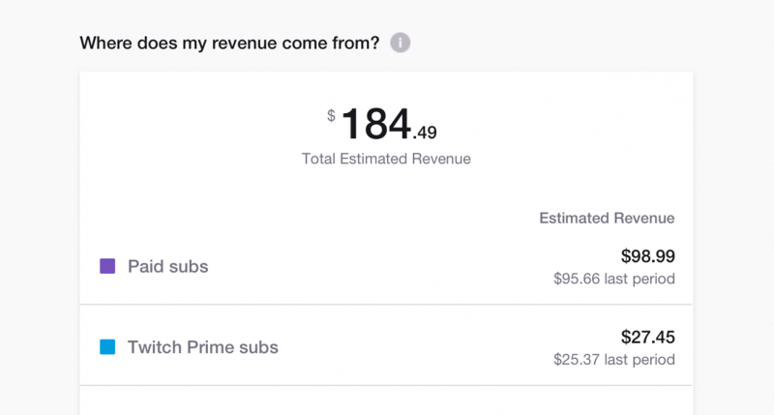The image size is (774, 415).
Task: Open the Paid subs label
Action: (167, 266)
